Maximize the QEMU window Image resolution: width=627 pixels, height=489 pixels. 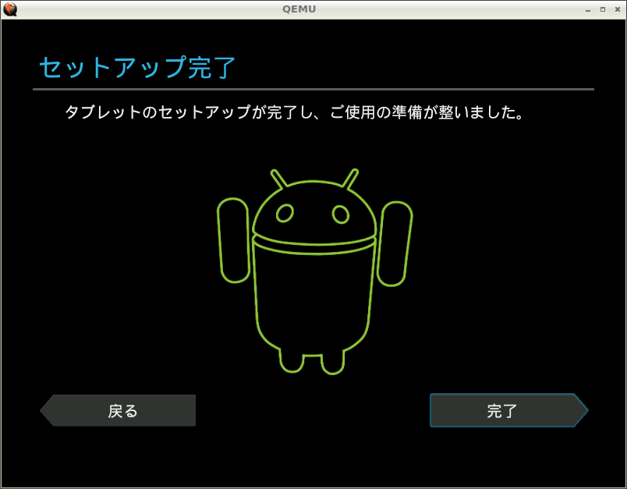pyautogui.click(x=603, y=9)
